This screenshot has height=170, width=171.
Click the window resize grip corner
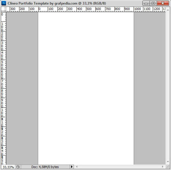pos(168,167)
